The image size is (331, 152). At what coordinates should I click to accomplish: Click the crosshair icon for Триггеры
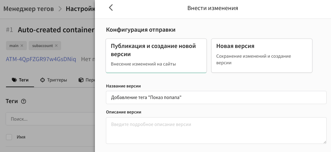coord(43,80)
